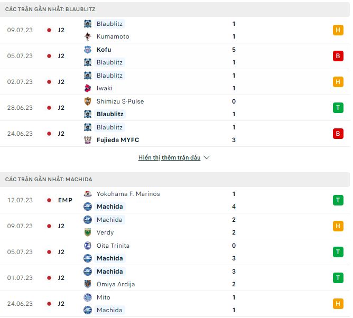Screen dimensions: 353x318
Task: Click orange H badge for Kumamoto match
Action: tap(338, 30)
